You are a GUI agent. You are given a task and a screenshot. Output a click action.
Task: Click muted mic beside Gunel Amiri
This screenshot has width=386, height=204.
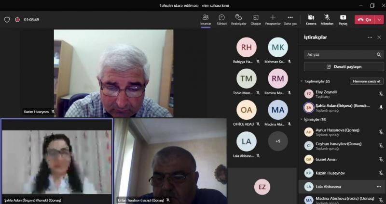381,159
